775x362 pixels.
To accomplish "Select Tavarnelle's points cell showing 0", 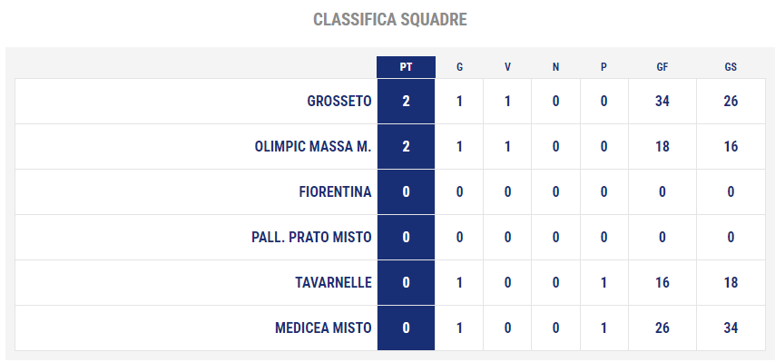I will pos(406,282).
